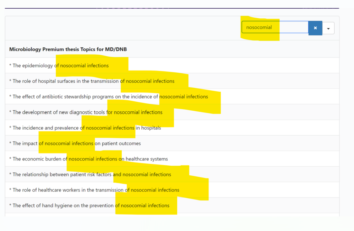Clear the search with the X button
Screen dimensions: 354x231
pos(315,28)
